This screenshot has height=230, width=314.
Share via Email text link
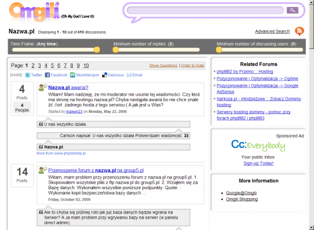click(x=137, y=75)
